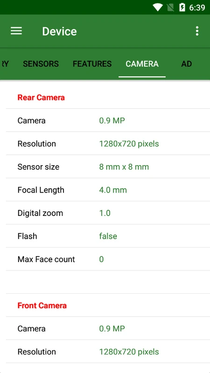Select the CAMERA tab

[142, 64]
